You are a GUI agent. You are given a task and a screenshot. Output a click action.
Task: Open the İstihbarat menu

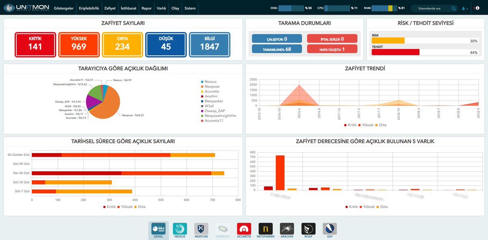tap(129, 8)
